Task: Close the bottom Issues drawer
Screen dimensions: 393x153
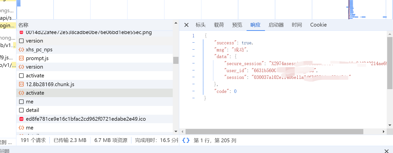Action: tap(386, 151)
